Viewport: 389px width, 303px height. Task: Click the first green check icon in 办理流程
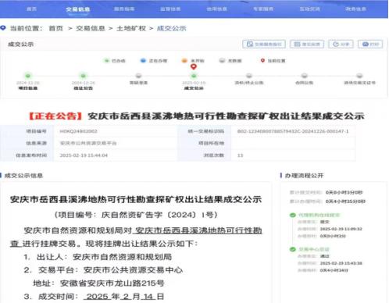tap(293, 215)
